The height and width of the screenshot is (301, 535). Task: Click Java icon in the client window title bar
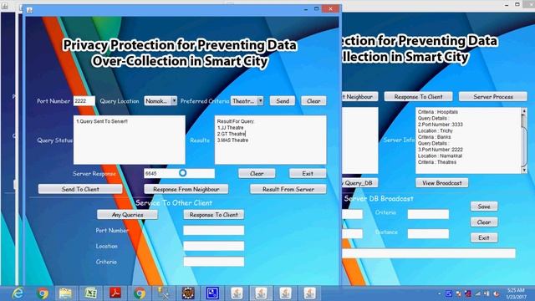coord(30,10)
